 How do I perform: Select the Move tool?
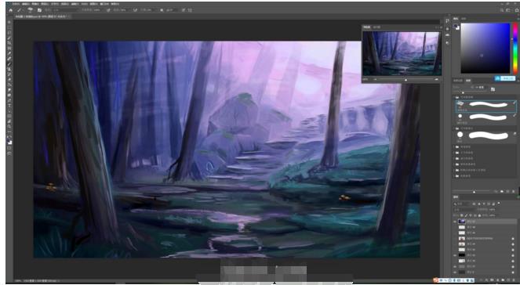pyautogui.click(x=9, y=22)
